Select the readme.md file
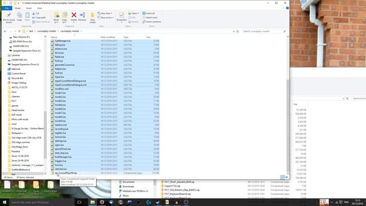Image resolution: width=366 pixels, height=206 pixels. (x=61, y=125)
